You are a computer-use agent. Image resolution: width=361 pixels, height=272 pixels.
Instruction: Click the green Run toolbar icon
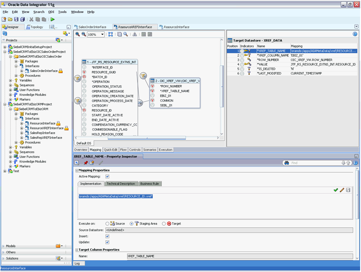(x=53, y=20)
